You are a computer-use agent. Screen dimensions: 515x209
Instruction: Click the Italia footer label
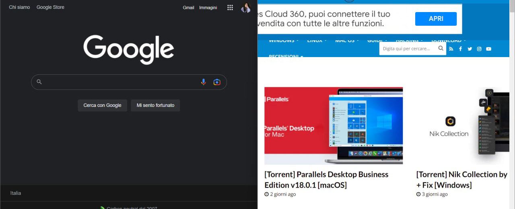click(x=16, y=193)
